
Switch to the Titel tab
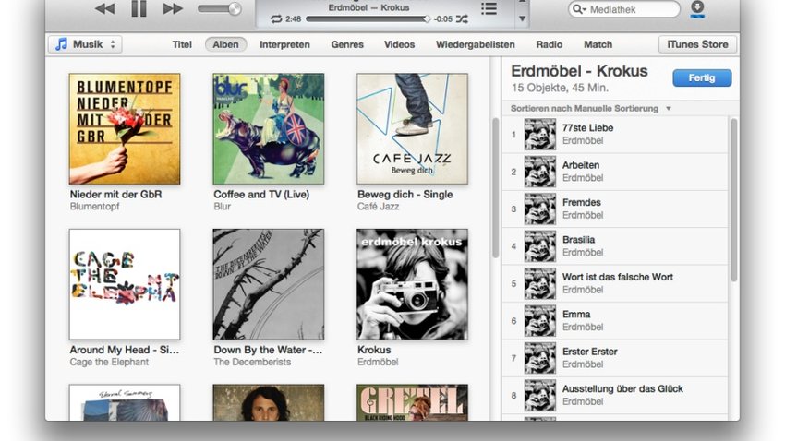pos(182,44)
